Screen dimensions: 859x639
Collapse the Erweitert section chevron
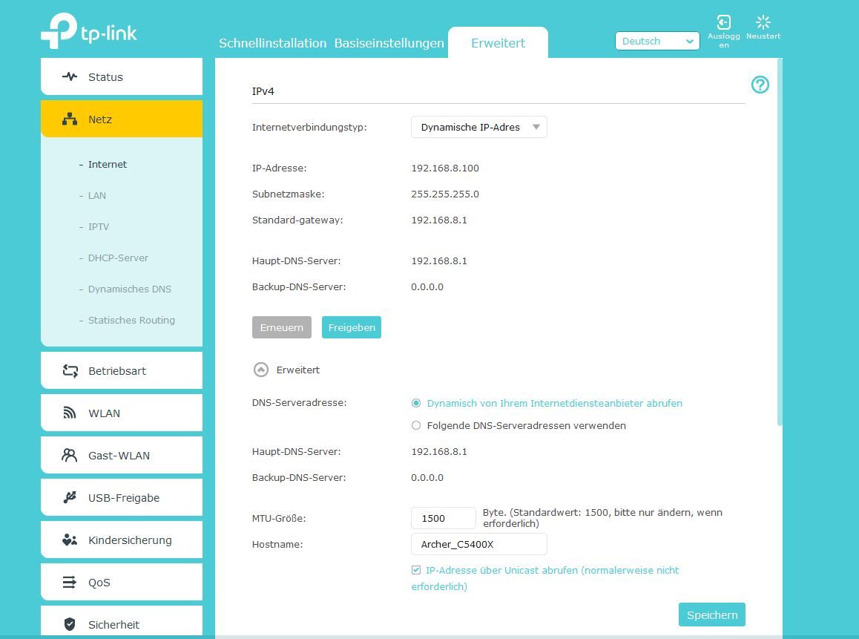click(260, 370)
